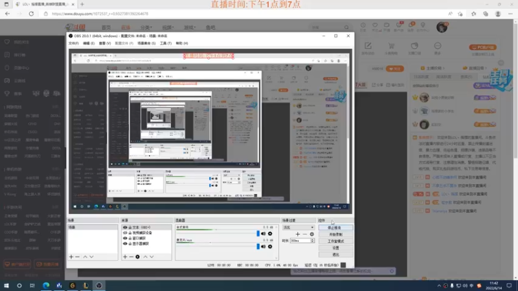Move the scene down in the list
Image resolution: width=518 pixels, height=291 pixels.
pos(91,257)
